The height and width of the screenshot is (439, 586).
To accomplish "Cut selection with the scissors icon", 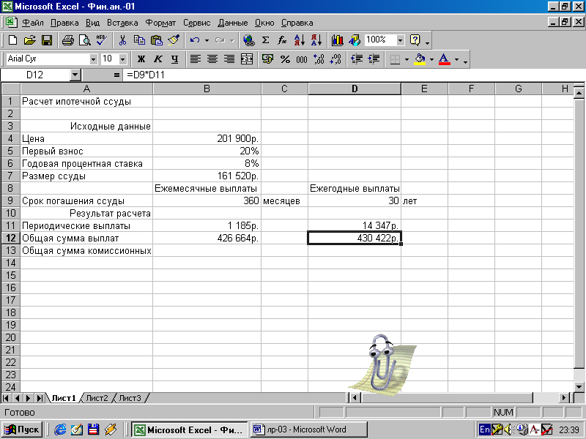I will tap(122, 40).
